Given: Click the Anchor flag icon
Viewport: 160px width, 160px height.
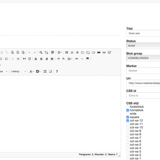Looking at the screenshot, I should pos(87,59).
